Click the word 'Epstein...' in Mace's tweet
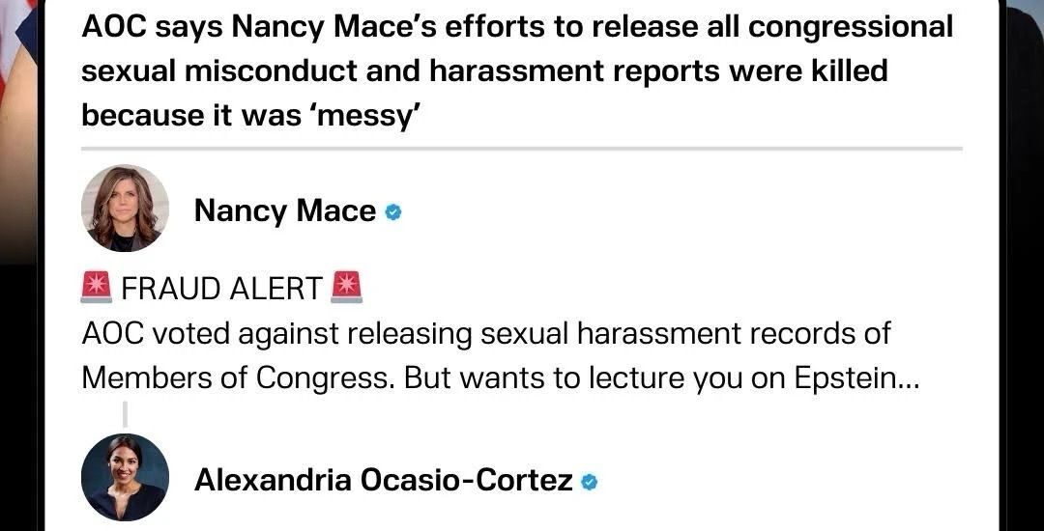This screenshot has width=1044, height=531. (856, 378)
